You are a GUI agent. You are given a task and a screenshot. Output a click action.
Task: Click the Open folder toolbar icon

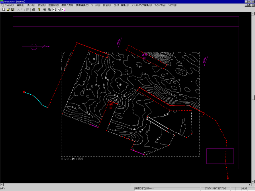pos(8,9)
